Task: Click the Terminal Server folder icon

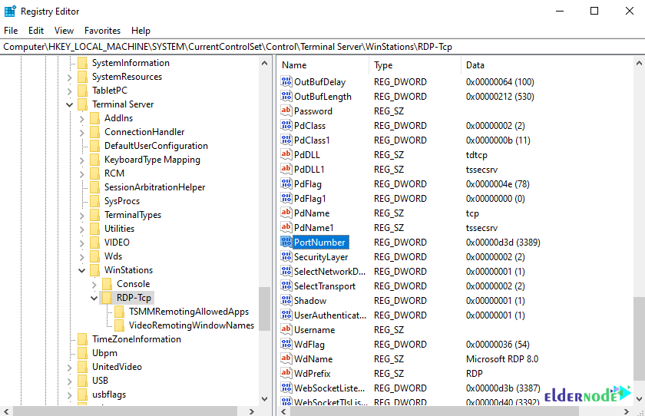Action: (83, 104)
